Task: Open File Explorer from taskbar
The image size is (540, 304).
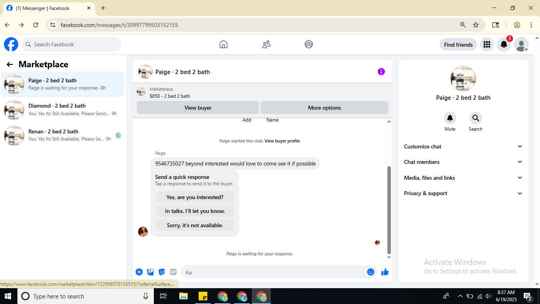Action: coord(183,296)
